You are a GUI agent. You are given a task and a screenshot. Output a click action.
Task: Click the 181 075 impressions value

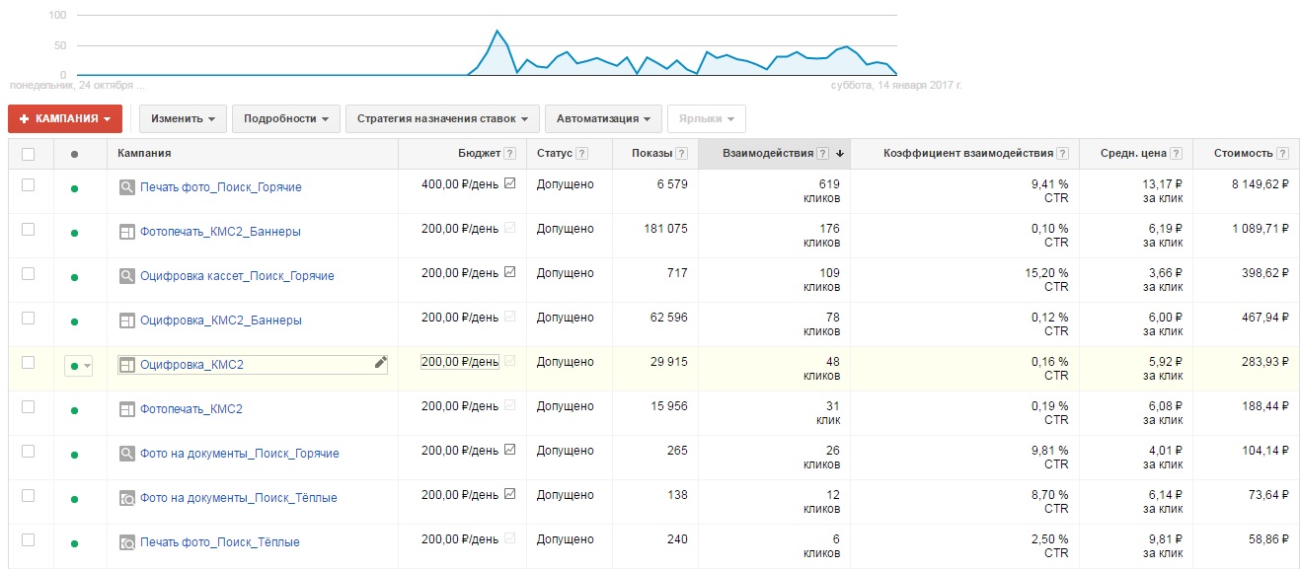point(663,229)
